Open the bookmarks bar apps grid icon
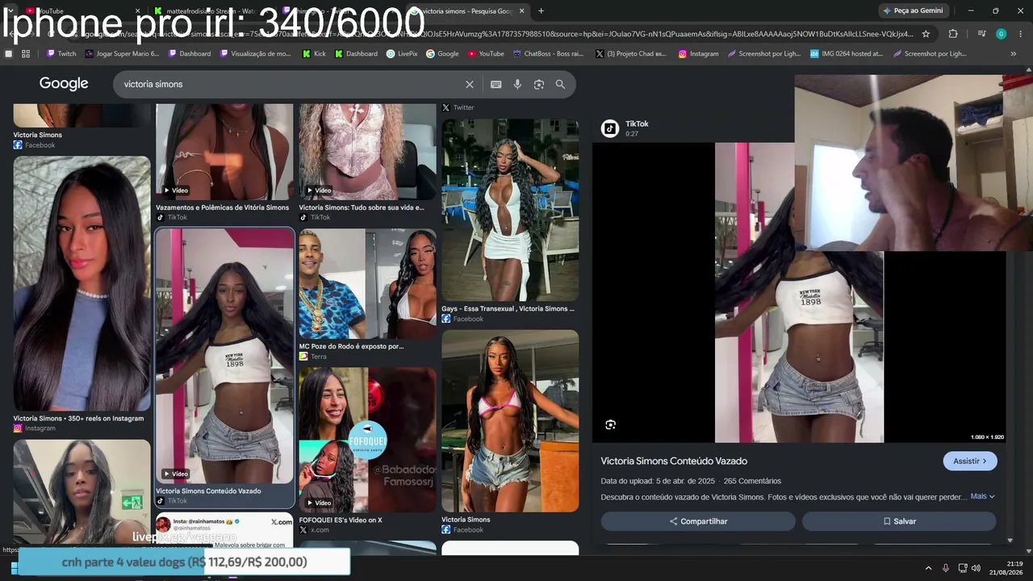The image size is (1033, 581). click(26, 54)
